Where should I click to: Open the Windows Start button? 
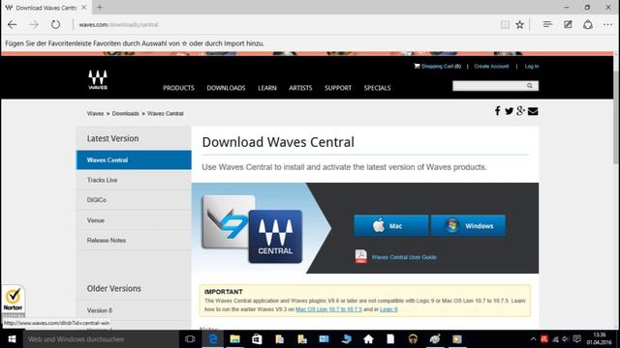[x=12, y=339]
